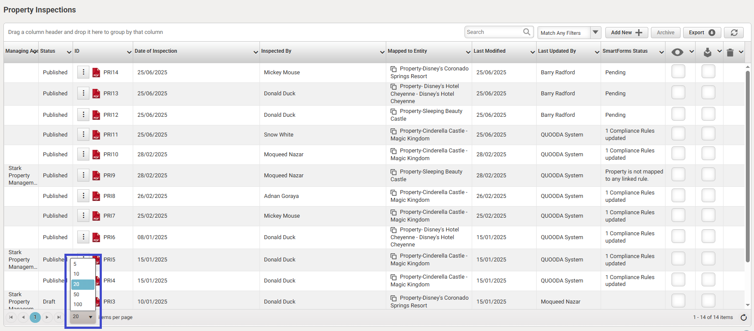Viewport: 754px width, 331px height.
Task: Click the scrollbar down arrow
Action: pyautogui.click(x=748, y=305)
